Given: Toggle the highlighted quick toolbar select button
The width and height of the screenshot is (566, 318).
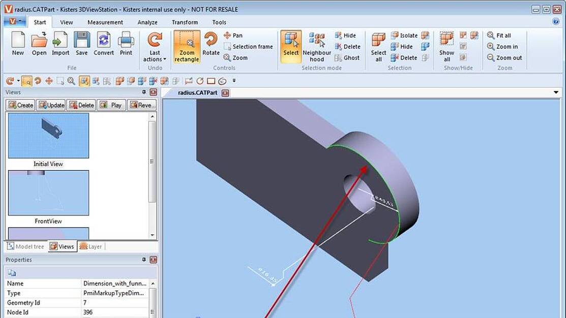Looking at the screenshot, I should coord(84,81).
